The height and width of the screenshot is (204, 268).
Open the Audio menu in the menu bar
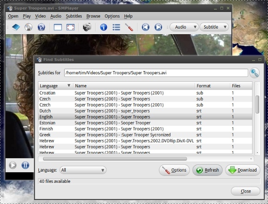(56, 16)
